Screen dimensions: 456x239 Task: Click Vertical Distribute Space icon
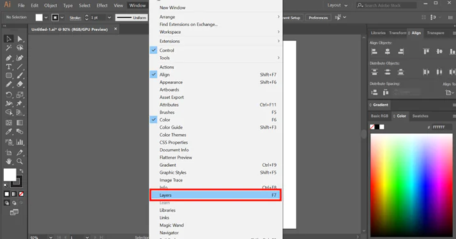point(374,93)
